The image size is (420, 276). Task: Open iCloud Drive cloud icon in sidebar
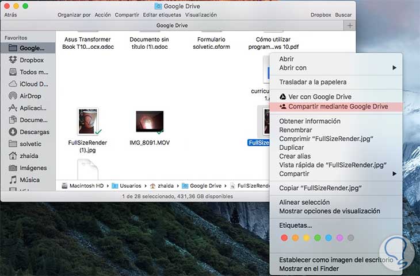pos(13,84)
